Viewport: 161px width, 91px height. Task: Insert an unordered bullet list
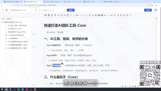tap(61, 15)
